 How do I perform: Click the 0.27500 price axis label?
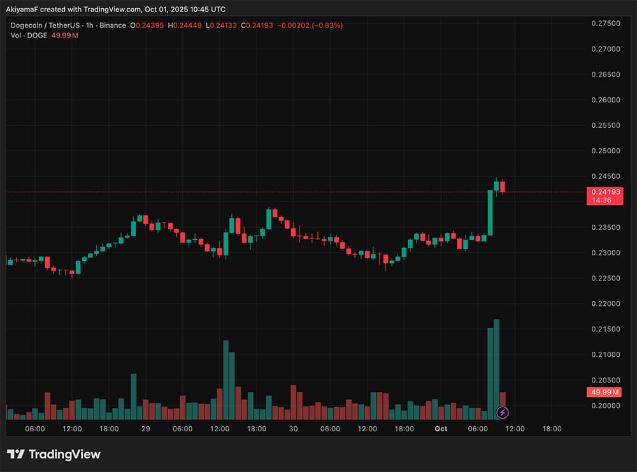click(606, 23)
